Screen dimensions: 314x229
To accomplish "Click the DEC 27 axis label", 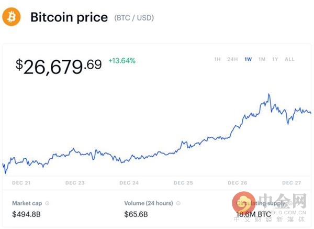I will (x=291, y=183).
